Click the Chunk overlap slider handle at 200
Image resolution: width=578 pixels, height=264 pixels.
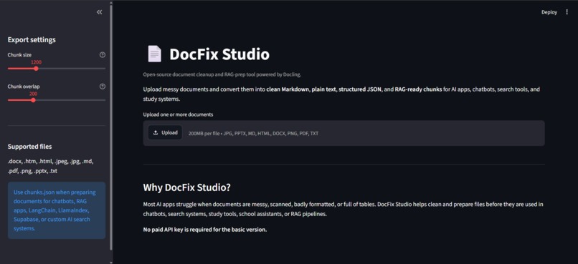tap(33, 100)
